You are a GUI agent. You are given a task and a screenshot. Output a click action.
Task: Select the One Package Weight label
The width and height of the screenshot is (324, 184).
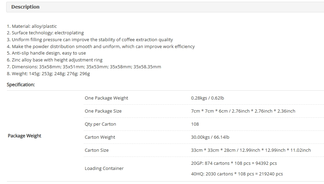pyautogui.click(x=107, y=98)
